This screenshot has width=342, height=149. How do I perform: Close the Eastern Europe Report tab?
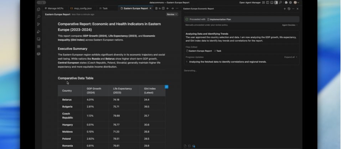point(151,8)
